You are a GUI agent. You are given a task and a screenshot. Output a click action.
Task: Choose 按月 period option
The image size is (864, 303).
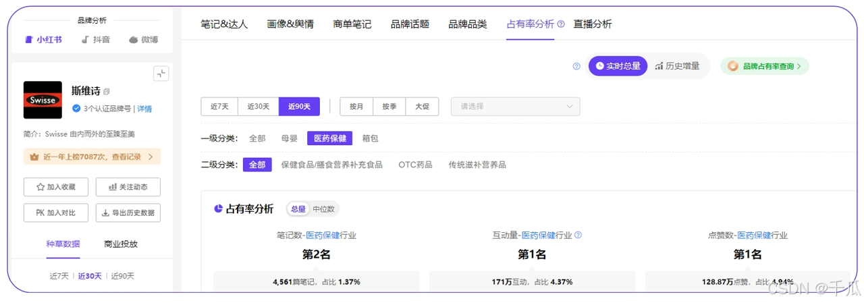point(356,107)
